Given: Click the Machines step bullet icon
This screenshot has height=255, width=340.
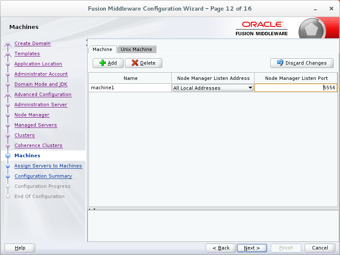Looking at the screenshot, I should tap(8, 156).
